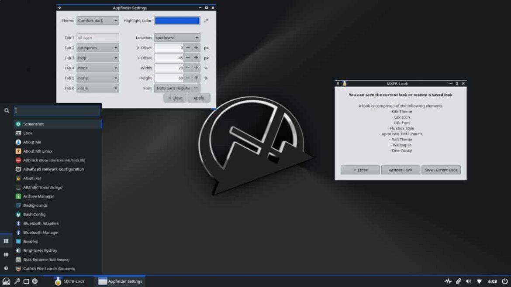511x287 pixels.
Task: Click the window icon on the taskbar
Action: pos(26,281)
